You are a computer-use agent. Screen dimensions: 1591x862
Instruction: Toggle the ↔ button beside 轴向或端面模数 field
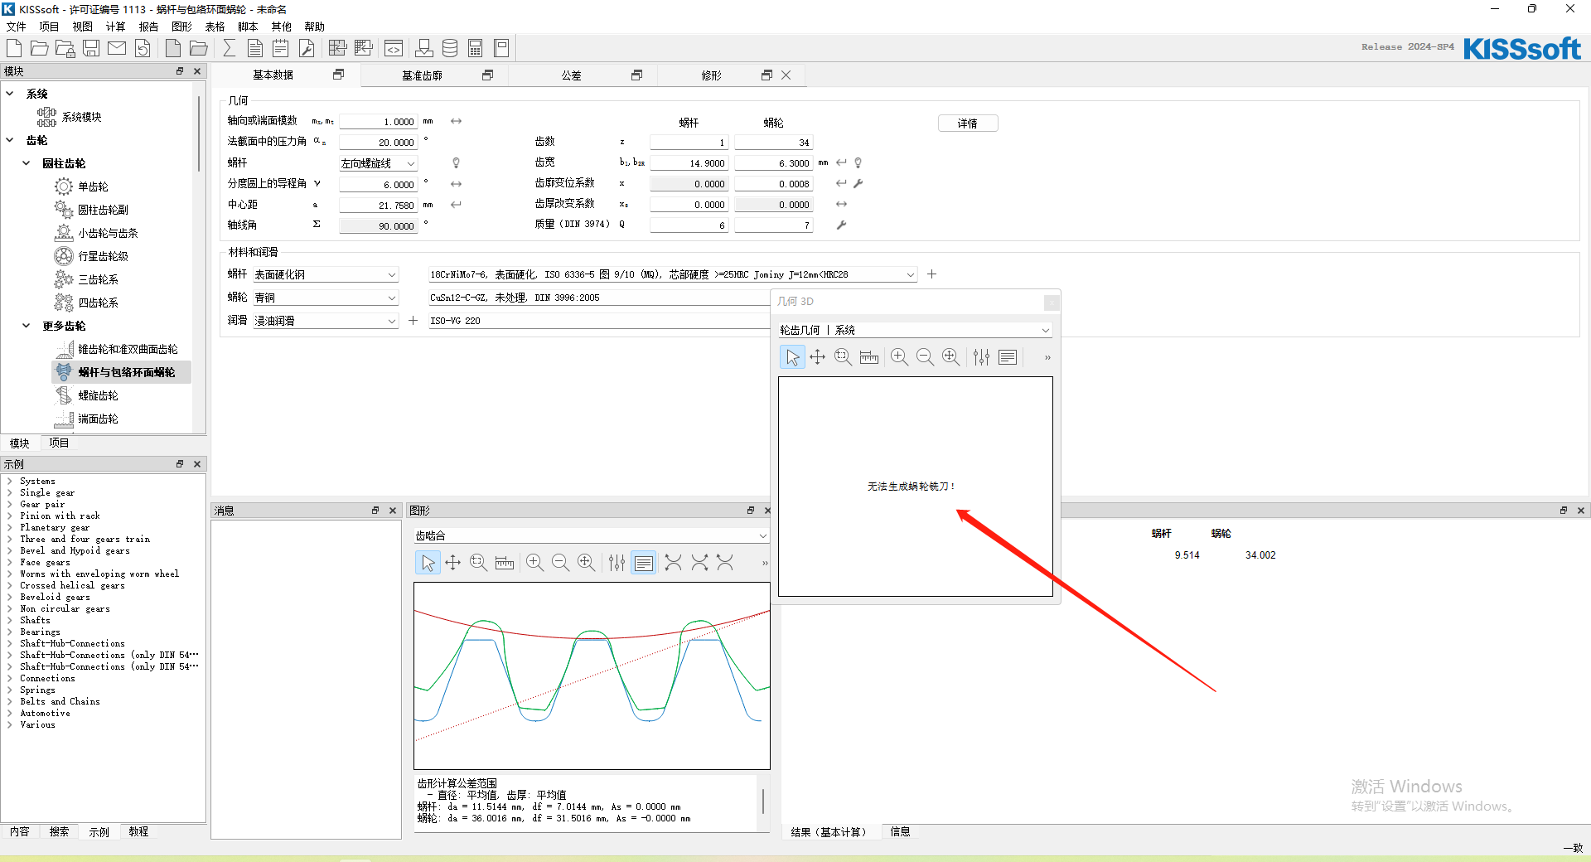[456, 121]
